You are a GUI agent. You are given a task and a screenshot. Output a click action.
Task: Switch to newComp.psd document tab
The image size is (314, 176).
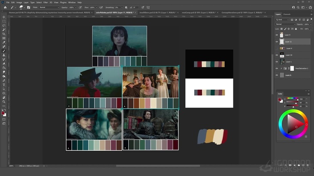point(199,12)
